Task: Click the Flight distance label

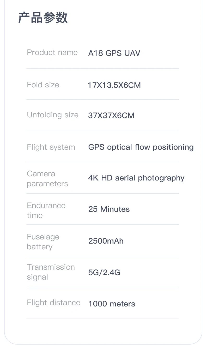Action: (x=53, y=303)
